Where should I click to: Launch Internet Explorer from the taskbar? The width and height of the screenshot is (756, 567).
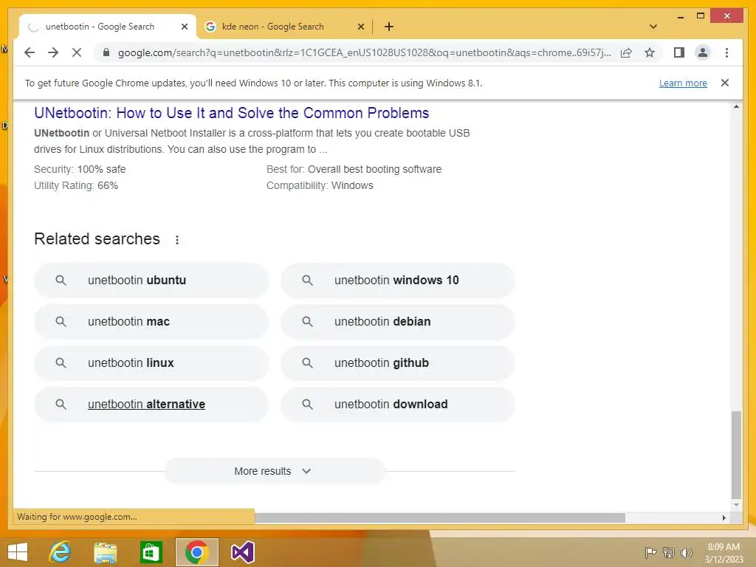pos(61,552)
